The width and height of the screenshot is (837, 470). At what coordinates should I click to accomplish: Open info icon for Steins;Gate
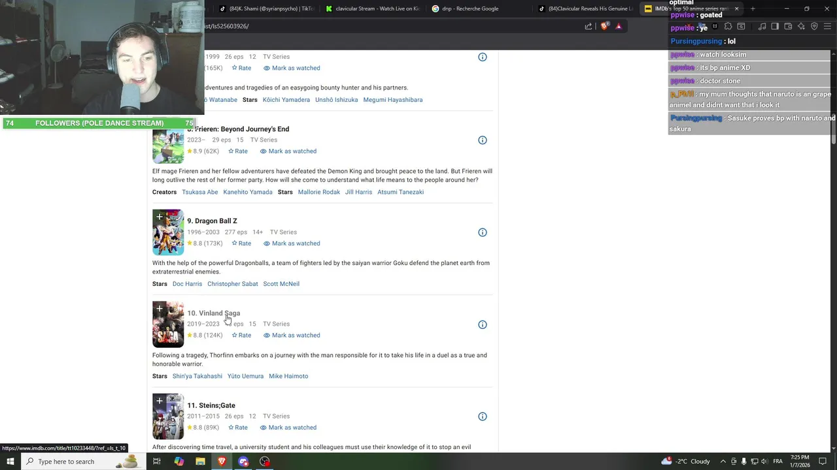point(482,416)
